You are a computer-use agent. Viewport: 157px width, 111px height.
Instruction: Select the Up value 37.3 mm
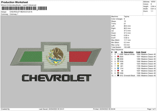[127, 31]
